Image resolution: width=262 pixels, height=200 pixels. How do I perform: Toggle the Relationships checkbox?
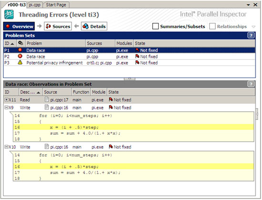212,26
